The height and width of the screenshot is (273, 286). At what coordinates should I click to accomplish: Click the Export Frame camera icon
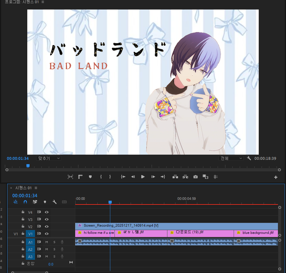[196, 177]
